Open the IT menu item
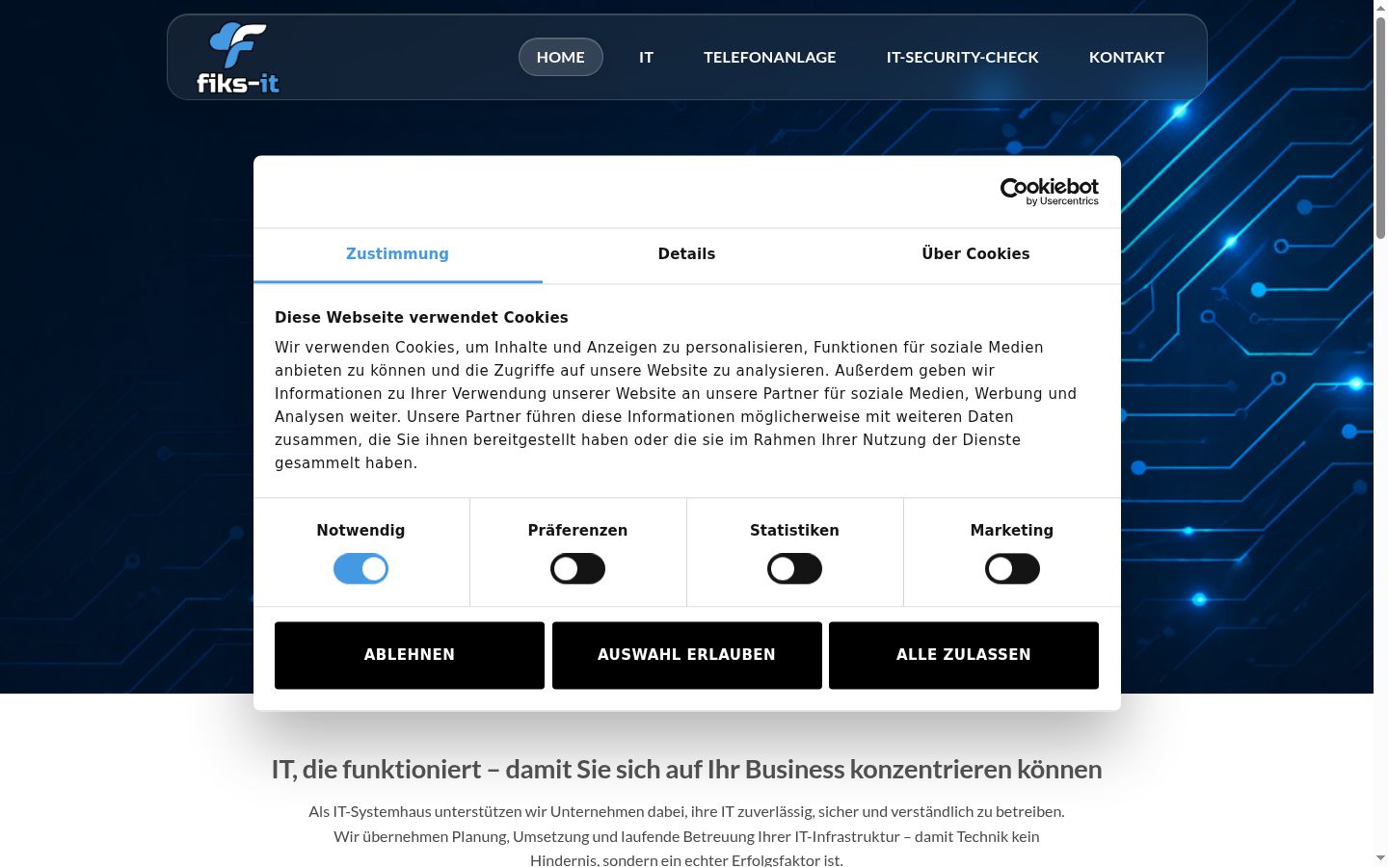The image size is (1388, 867). (x=646, y=57)
